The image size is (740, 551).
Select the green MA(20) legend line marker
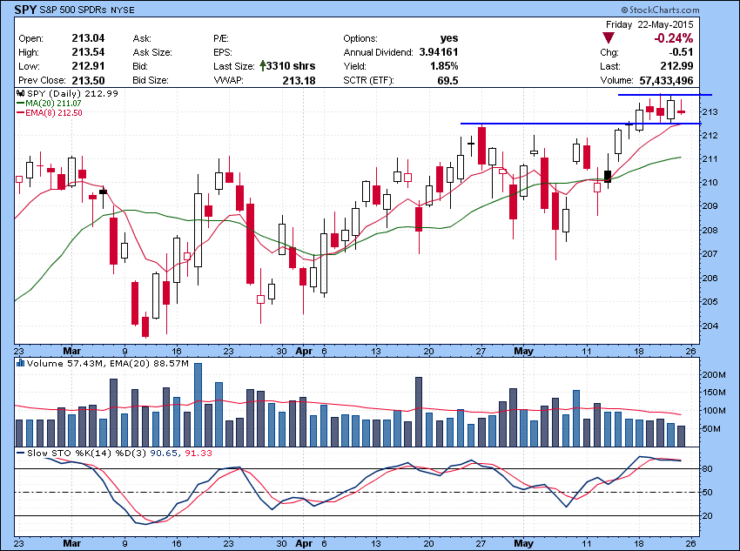21,104
